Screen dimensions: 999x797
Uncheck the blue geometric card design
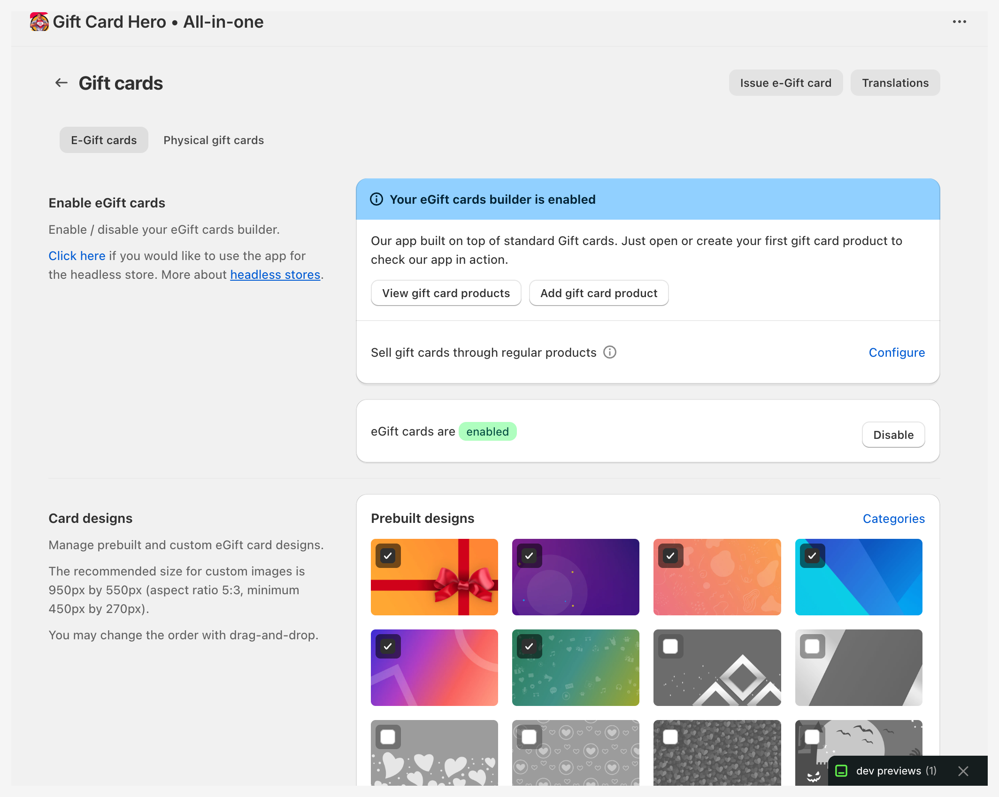point(812,556)
